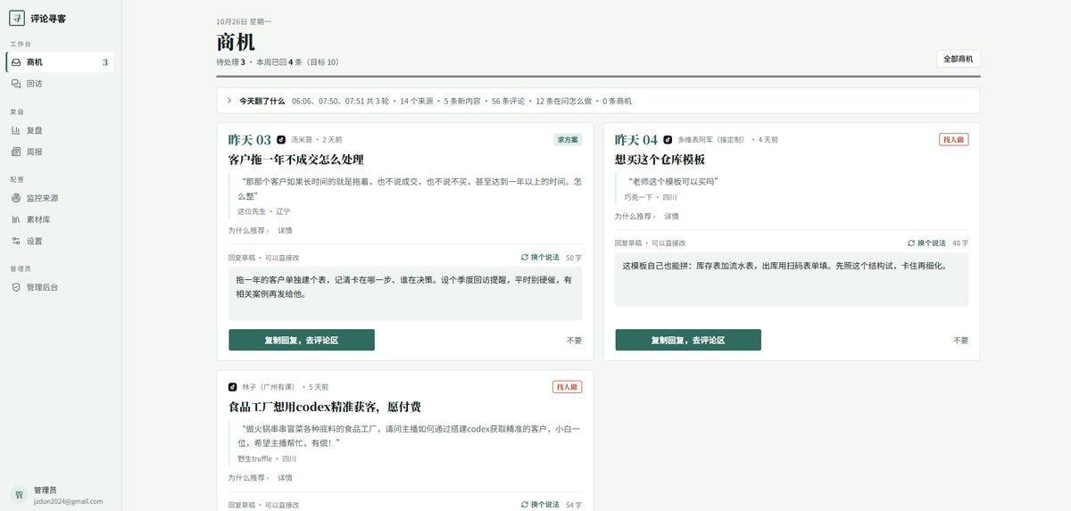Viewport: 1071px width, 511px height.
Task: Dismiss 客户拖一年 card with 不要
Action: 574,340
